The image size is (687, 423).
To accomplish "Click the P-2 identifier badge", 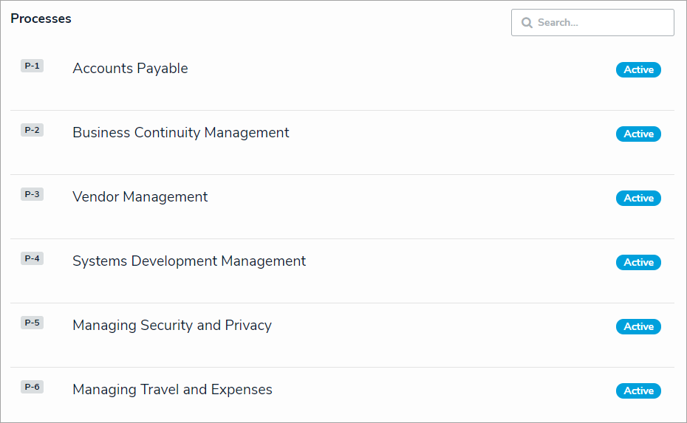I will coord(32,130).
